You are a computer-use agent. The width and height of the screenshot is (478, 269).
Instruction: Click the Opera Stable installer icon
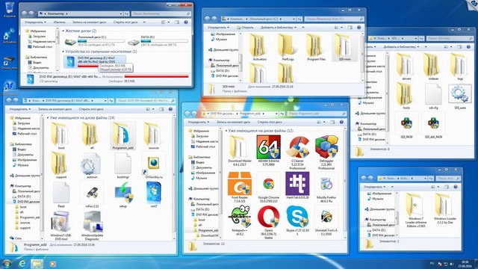tap(268, 217)
